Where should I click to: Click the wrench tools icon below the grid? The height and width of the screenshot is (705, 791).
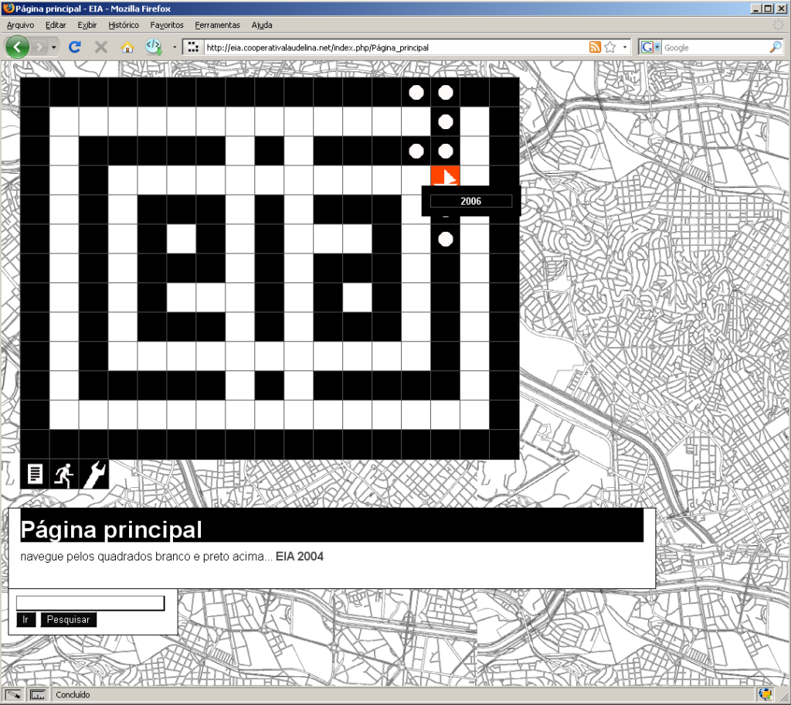click(93, 474)
